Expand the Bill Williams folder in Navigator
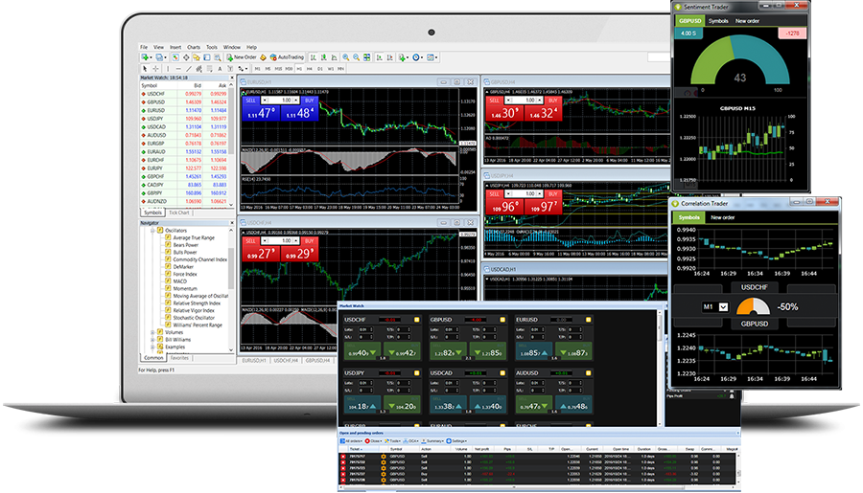This screenshot has width=863, height=493. (x=153, y=340)
